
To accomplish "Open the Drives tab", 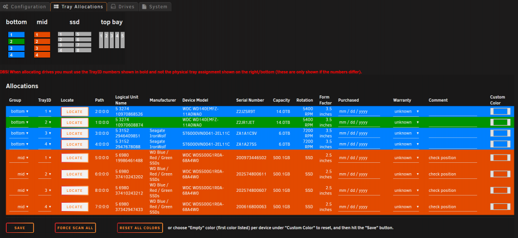I will coord(122,7).
